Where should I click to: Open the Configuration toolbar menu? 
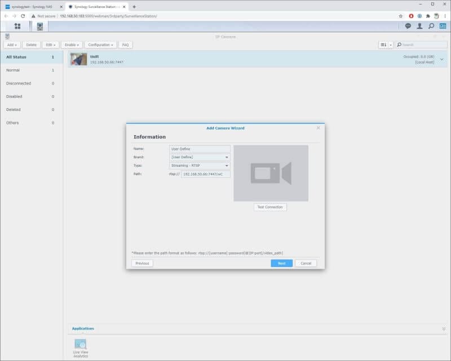point(100,44)
